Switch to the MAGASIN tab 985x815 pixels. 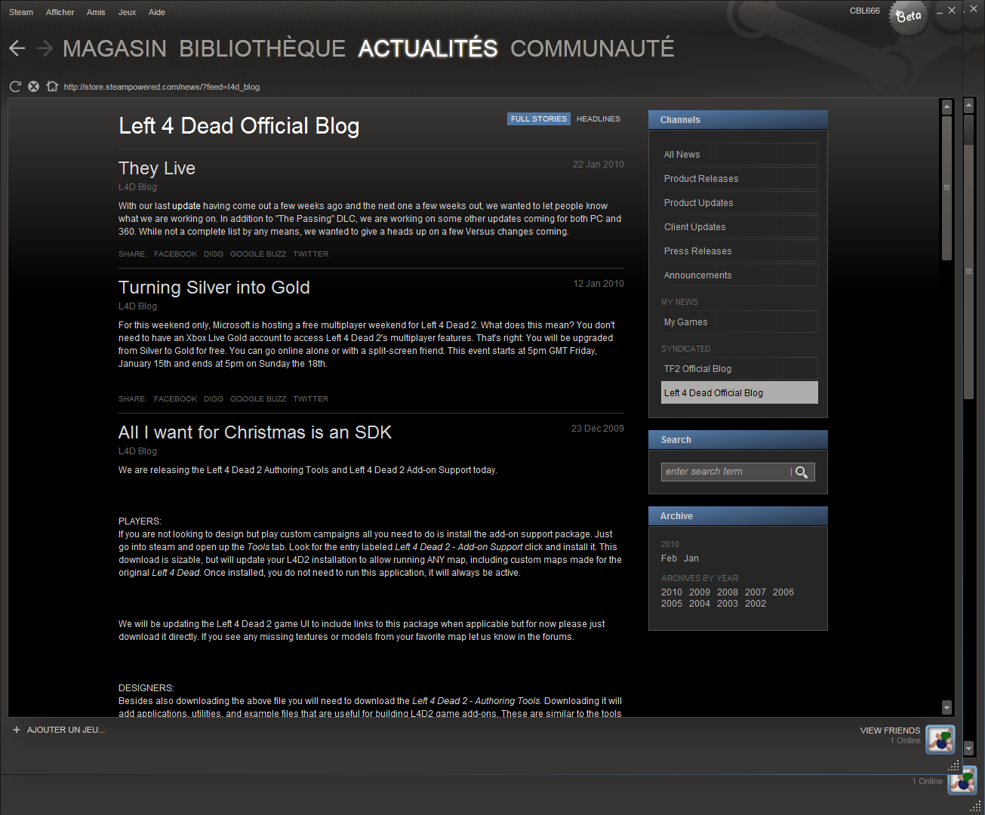115,48
